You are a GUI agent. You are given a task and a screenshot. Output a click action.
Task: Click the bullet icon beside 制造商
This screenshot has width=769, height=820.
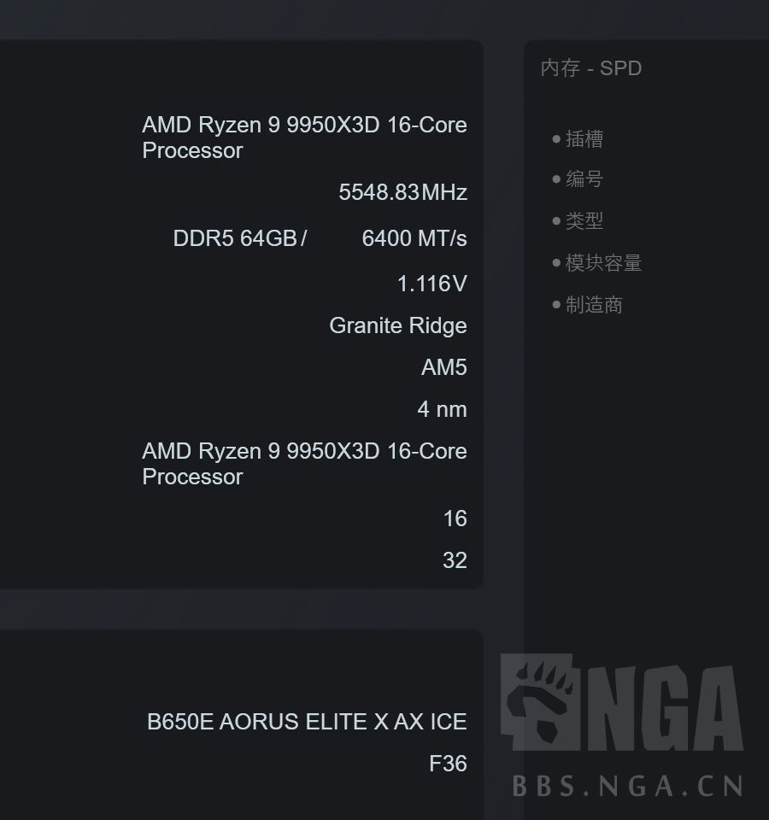tap(556, 305)
